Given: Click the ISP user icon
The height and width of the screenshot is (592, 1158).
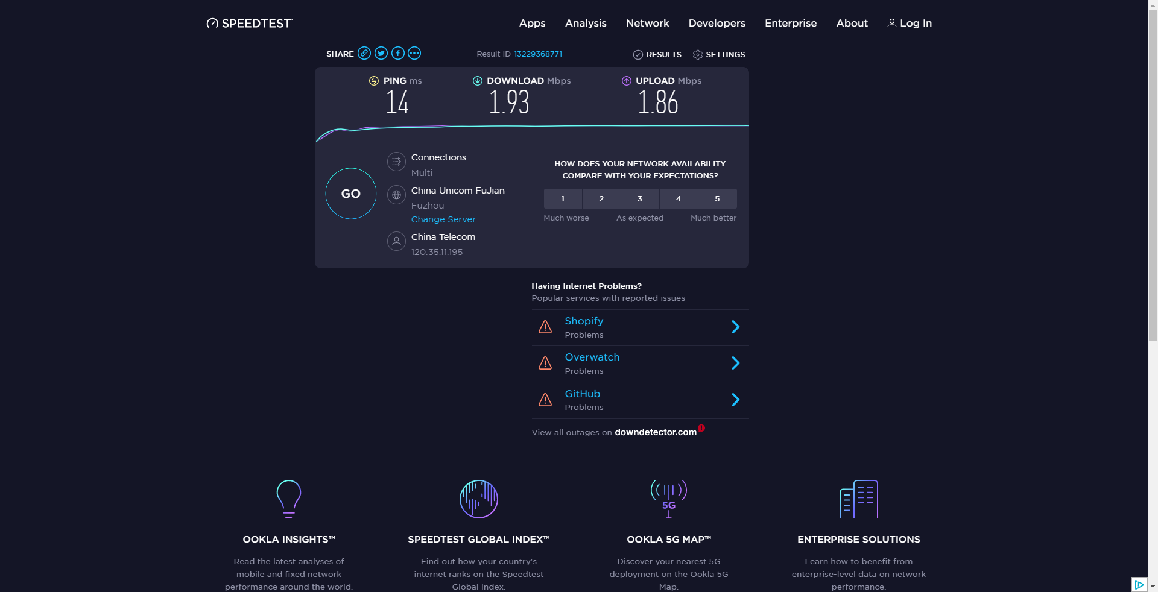Looking at the screenshot, I should (x=396, y=241).
